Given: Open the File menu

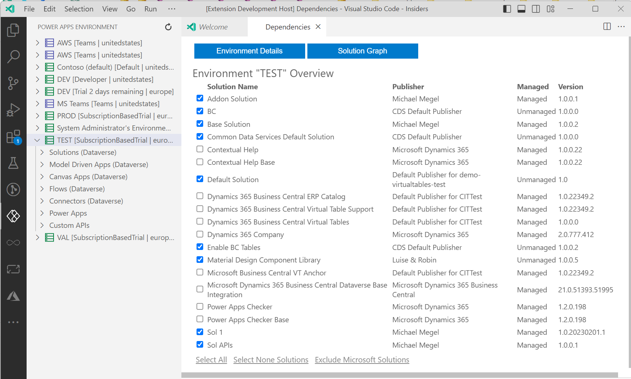Looking at the screenshot, I should point(29,9).
